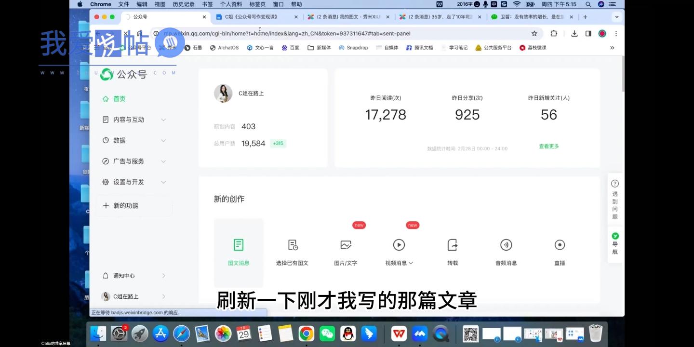The height and width of the screenshot is (347, 694).
Task: Close the 公众号 browser tab
Action: (x=204, y=17)
